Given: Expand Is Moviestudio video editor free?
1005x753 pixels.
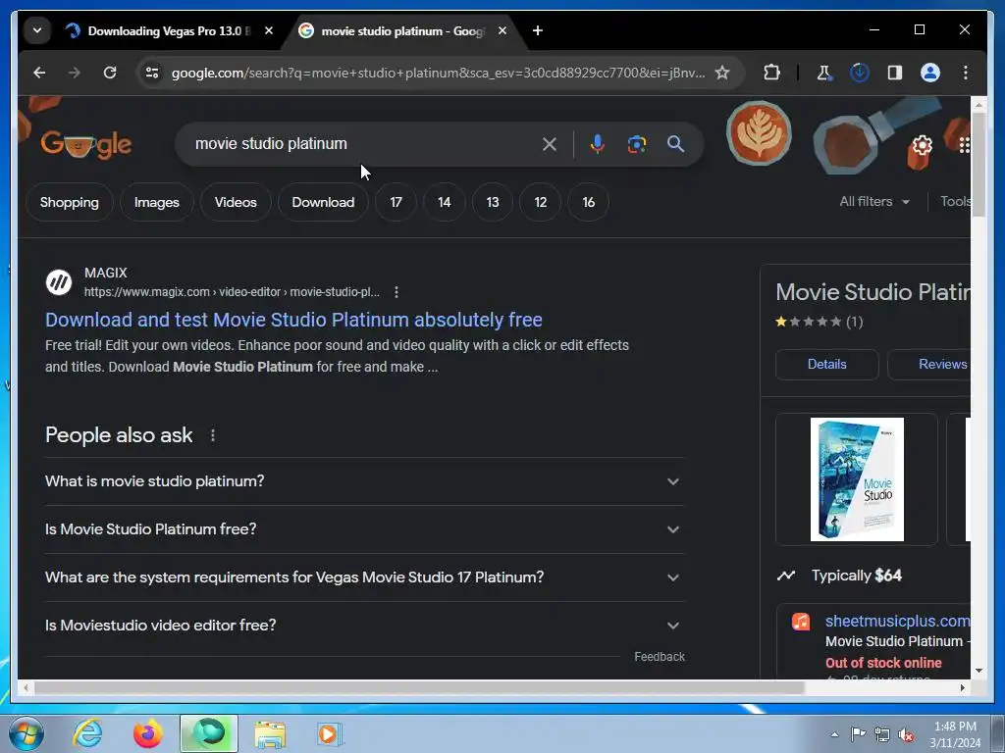Looking at the screenshot, I should click(364, 626).
